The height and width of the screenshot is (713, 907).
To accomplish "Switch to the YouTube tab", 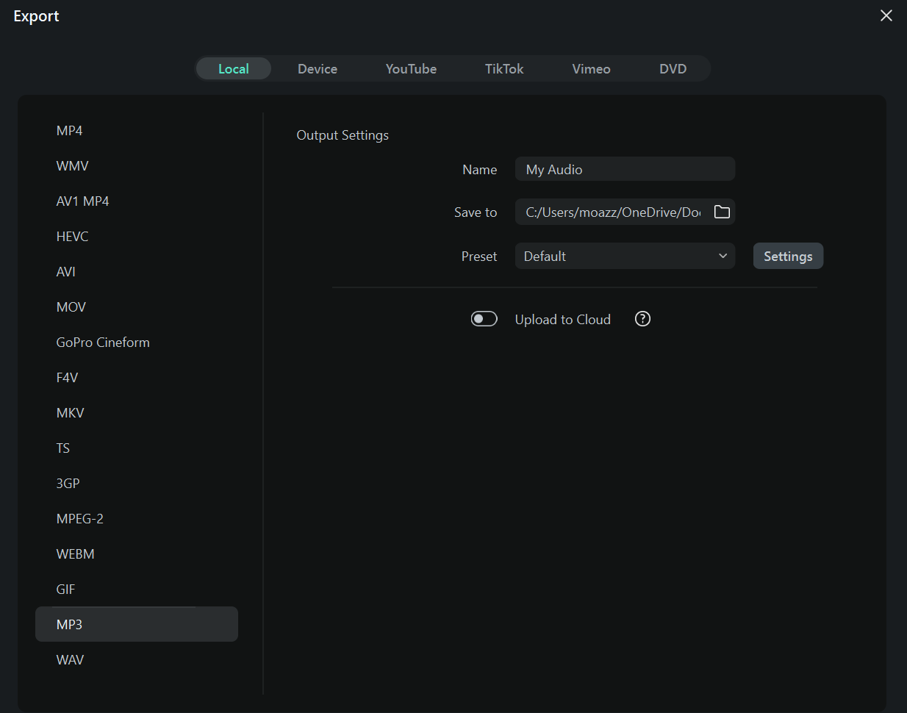I will [x=411, y=69].
